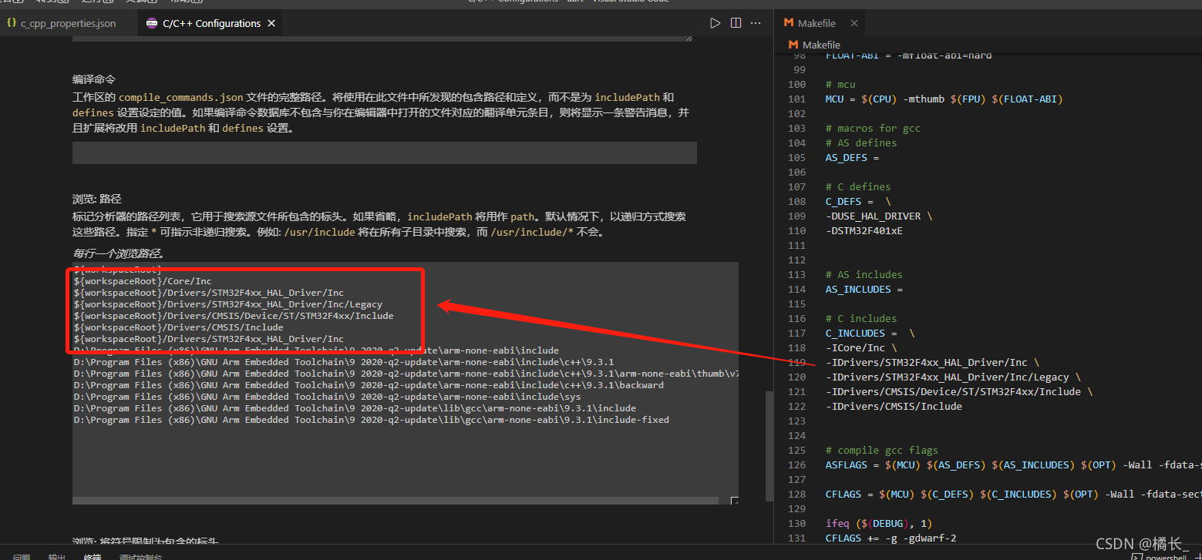This screenshot has height=560, width=1202.
Task: Click the Makefile breadcrumb below the tab
Action: point(821,45)
